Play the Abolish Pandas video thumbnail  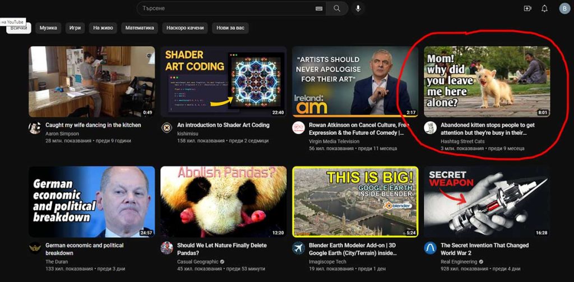pyautogui.click(x=223, y=201)
